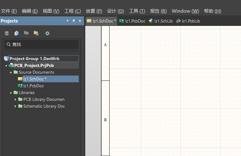Select the Libraries folder
241x156 pixels.
[x=26, y=92]
